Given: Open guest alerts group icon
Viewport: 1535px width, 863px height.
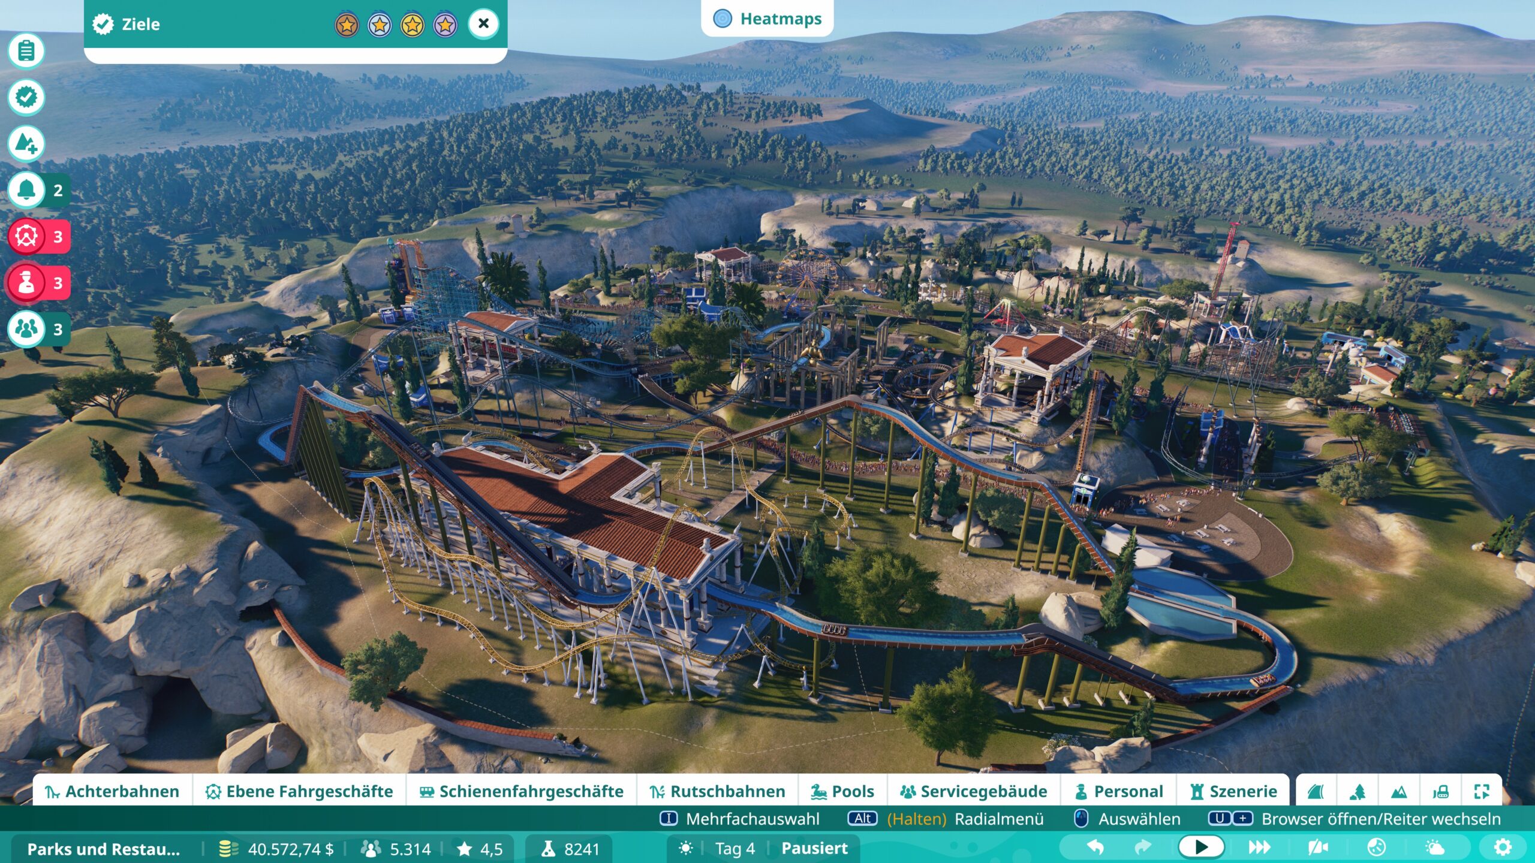Looking at the screenshot, I should coord(26,329).
